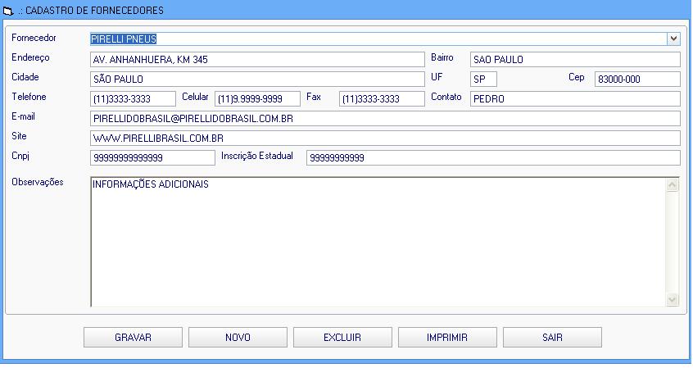Click the UF field showing SP
The height and width of the screenshot is (368, 693).
point(483,80)
